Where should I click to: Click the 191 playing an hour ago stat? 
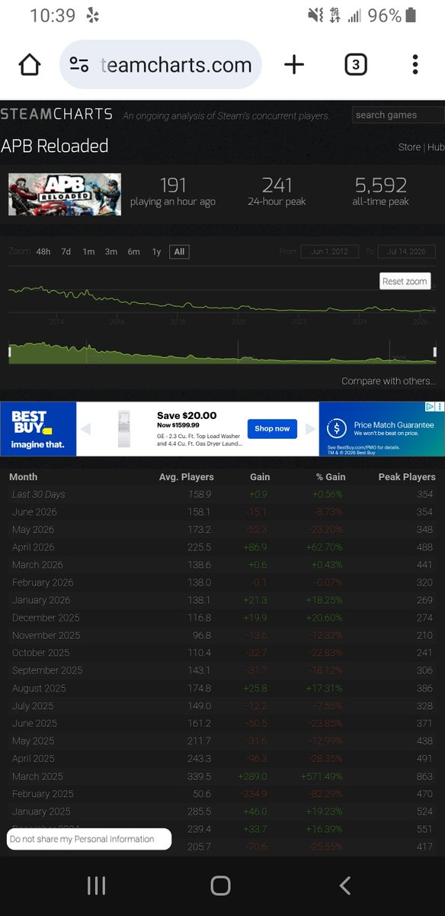tap(173, 191)
